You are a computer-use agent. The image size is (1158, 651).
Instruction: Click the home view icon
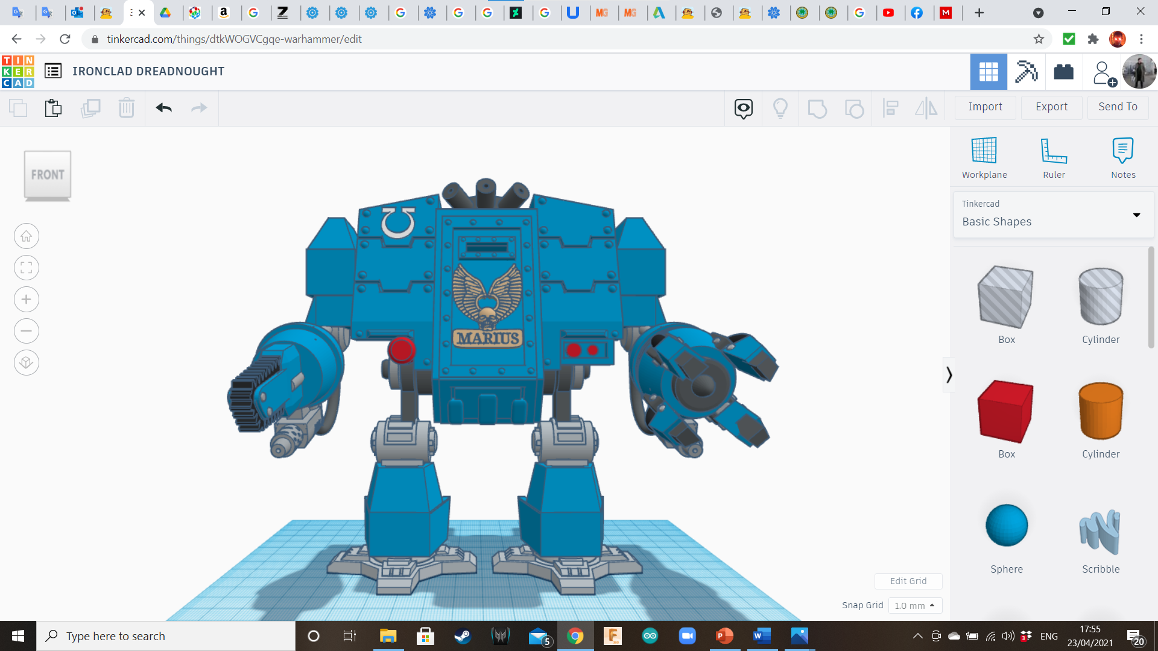pos(26,236)
